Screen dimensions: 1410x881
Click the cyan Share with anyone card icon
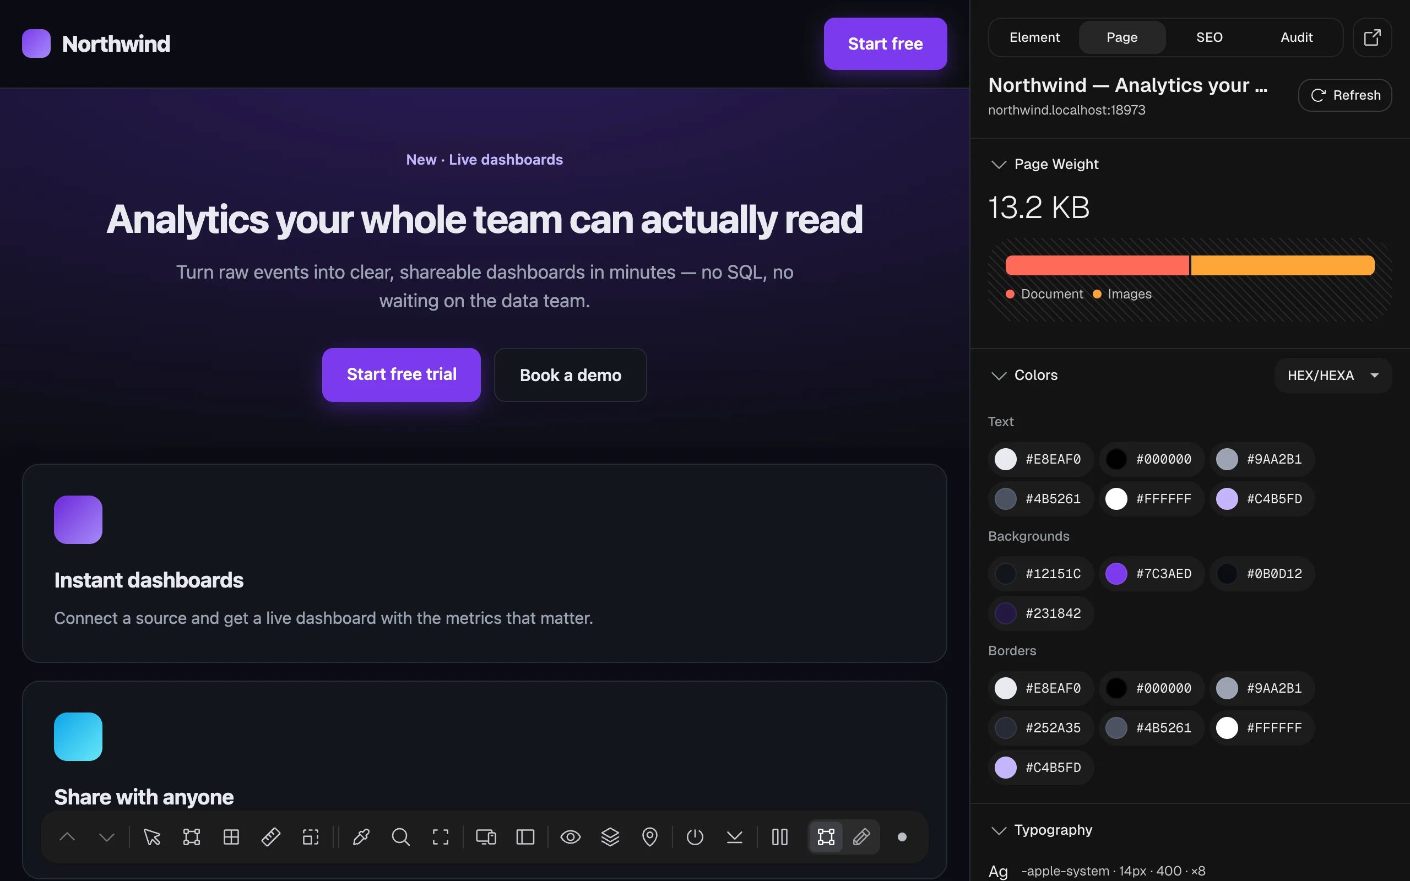point(78,737)
